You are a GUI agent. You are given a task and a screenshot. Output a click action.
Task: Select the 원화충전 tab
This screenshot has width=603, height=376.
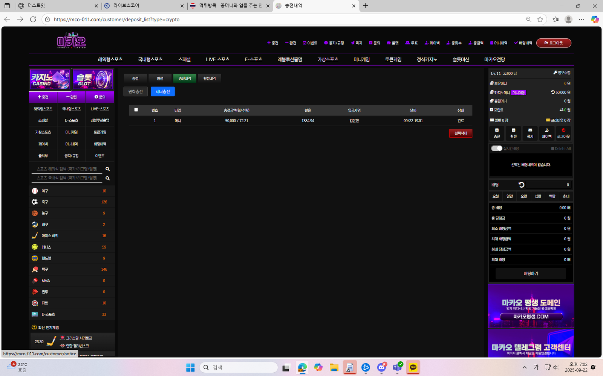[x=135, y=91]
